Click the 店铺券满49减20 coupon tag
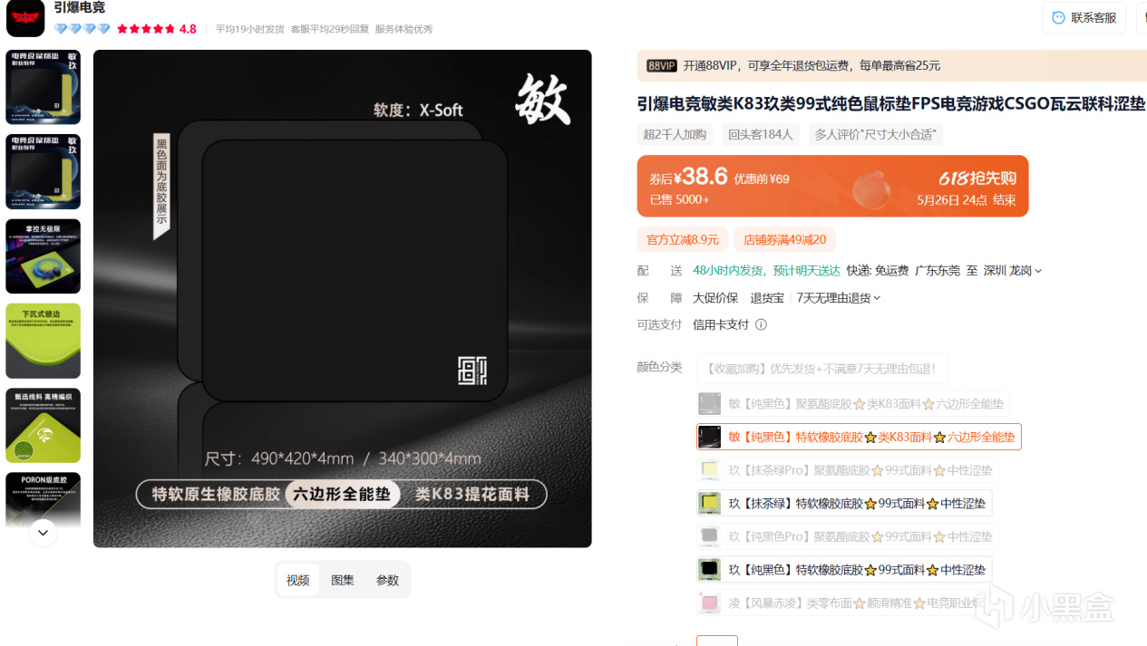1147x646 pixels. point(785,239)
